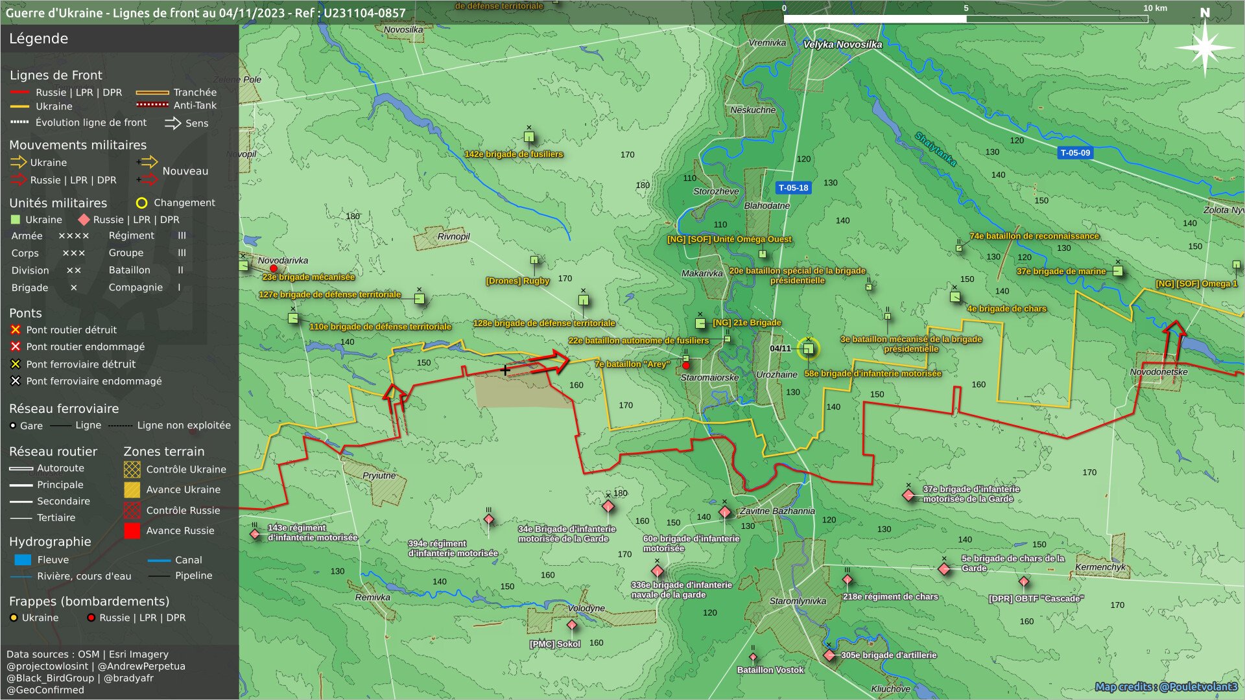This screenshot has height=700, width=1245.
Task: Click the Velyka Novosilka town label
Action: (842, 45)
